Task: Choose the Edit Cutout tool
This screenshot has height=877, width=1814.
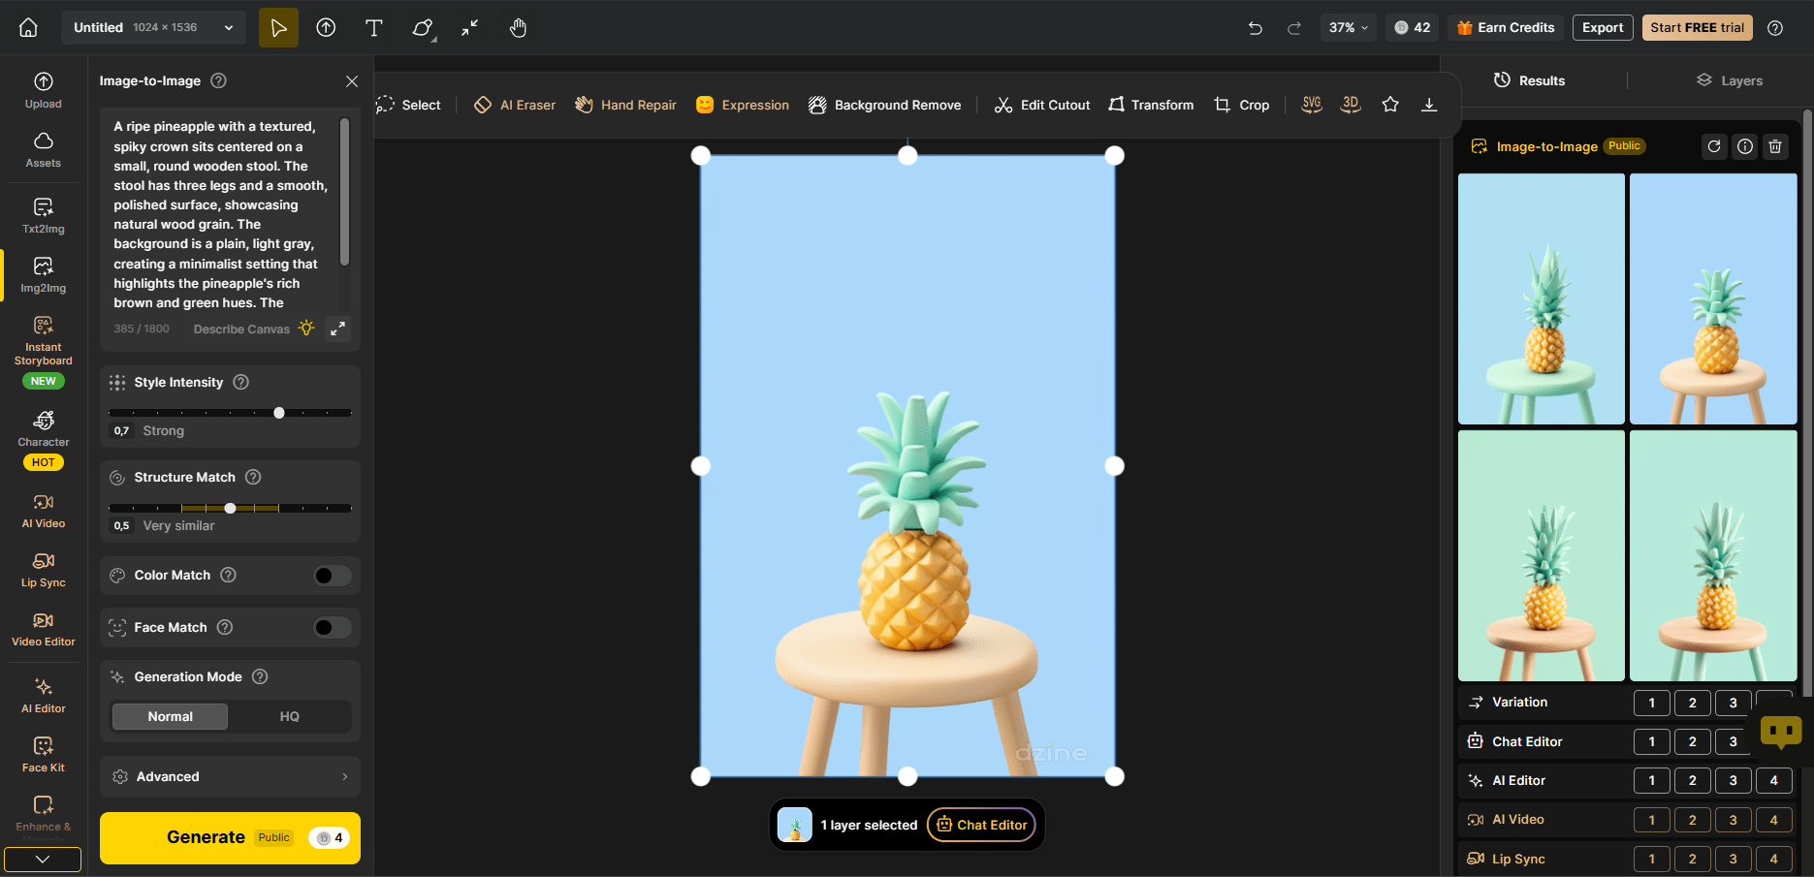Action: click(x=1042, y=105)
